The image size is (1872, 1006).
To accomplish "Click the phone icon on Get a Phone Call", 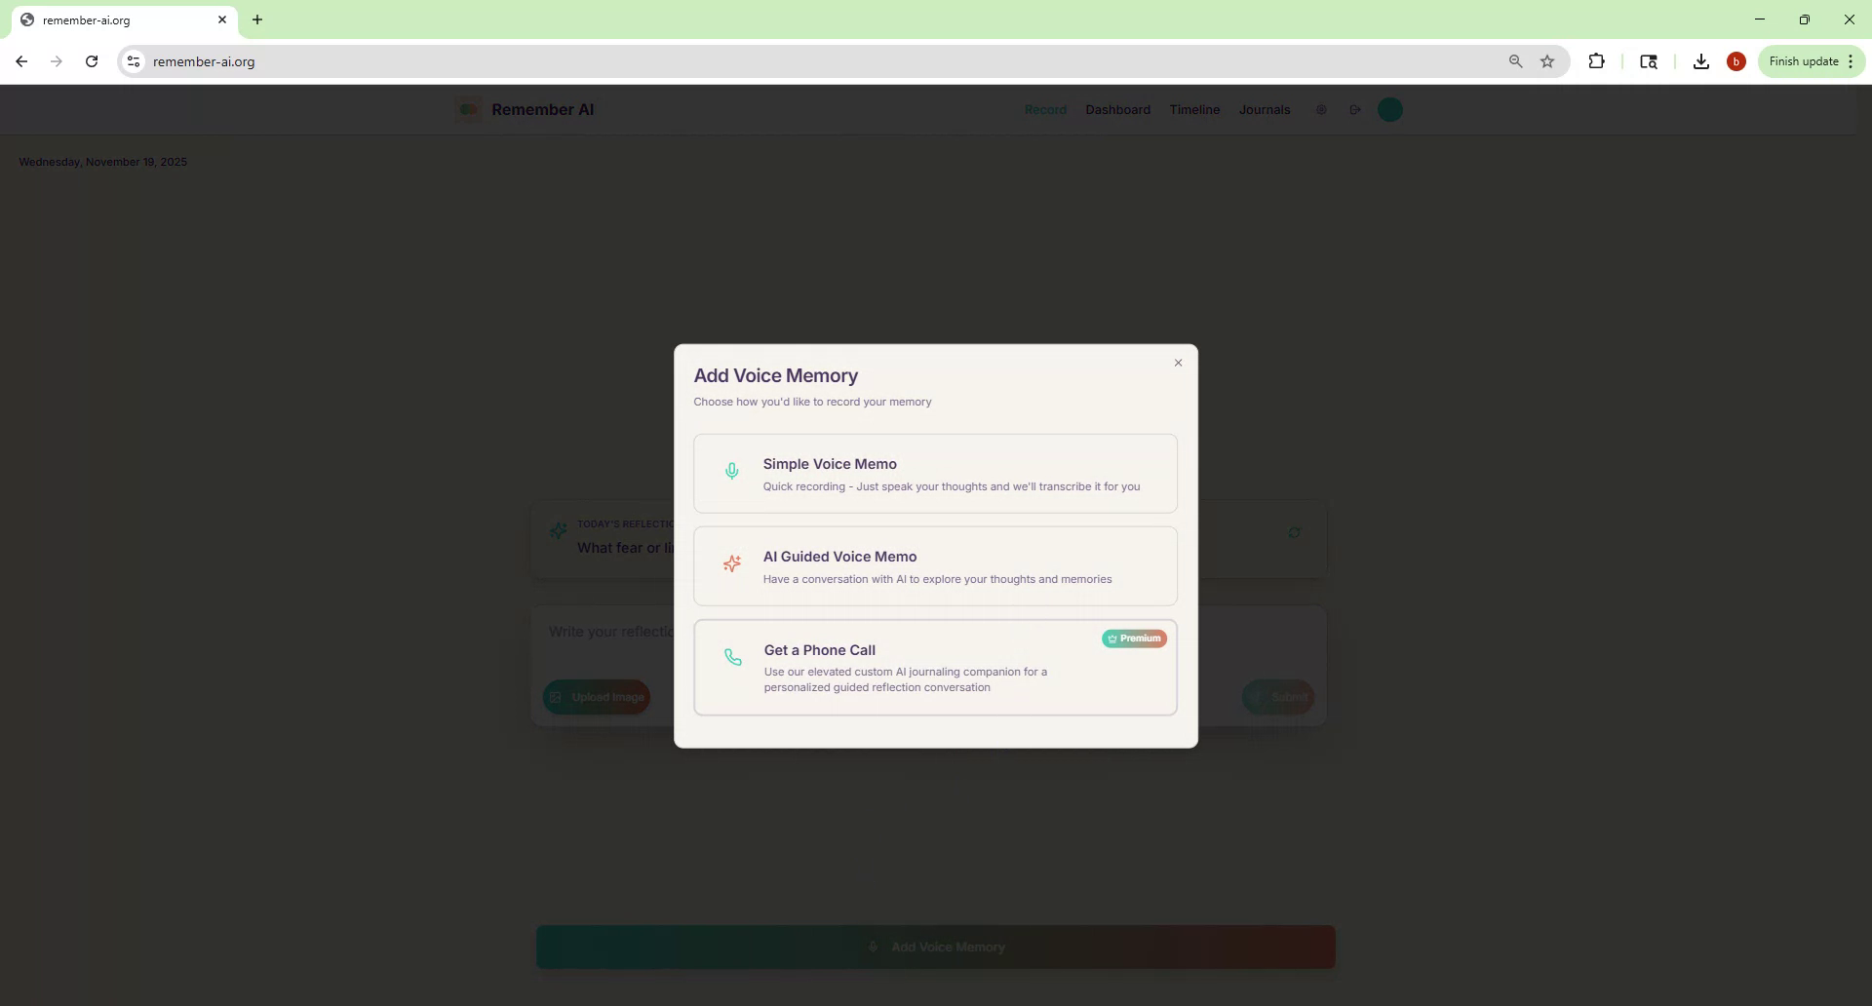I will click(732, 658).
